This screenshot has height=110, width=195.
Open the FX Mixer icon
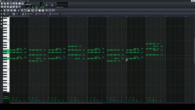pyautogui.click(x=14, y=7)
